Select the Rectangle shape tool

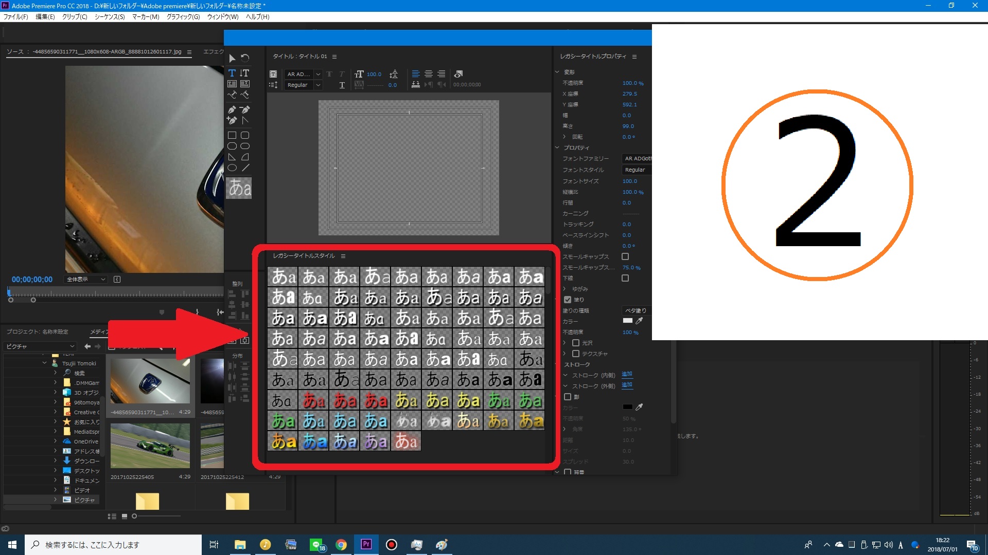pyautogui.click(x=232, y=135)
